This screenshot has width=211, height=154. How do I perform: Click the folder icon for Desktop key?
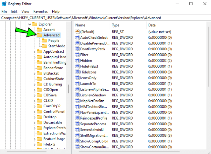pos(39,117)
